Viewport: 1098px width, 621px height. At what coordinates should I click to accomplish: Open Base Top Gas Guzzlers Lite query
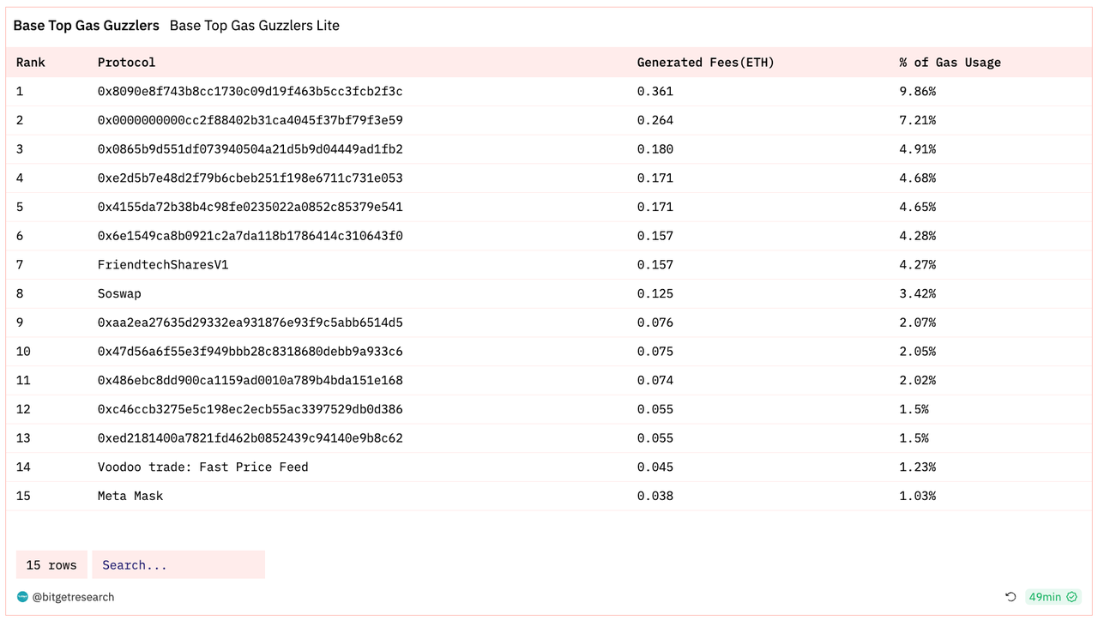click(255, 26)
